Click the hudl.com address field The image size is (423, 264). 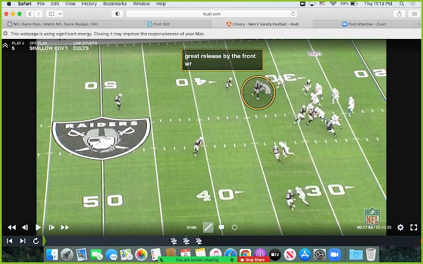point(211,14)
